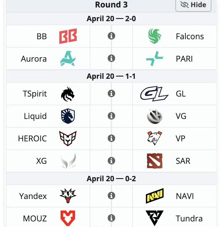Select the Virtus.pro bear logo
221x227 pixels.
[x=155, y=138]
